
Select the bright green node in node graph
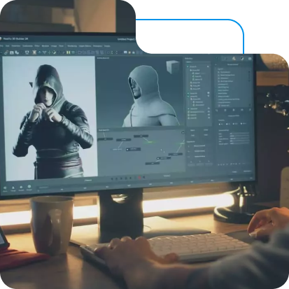150,142
